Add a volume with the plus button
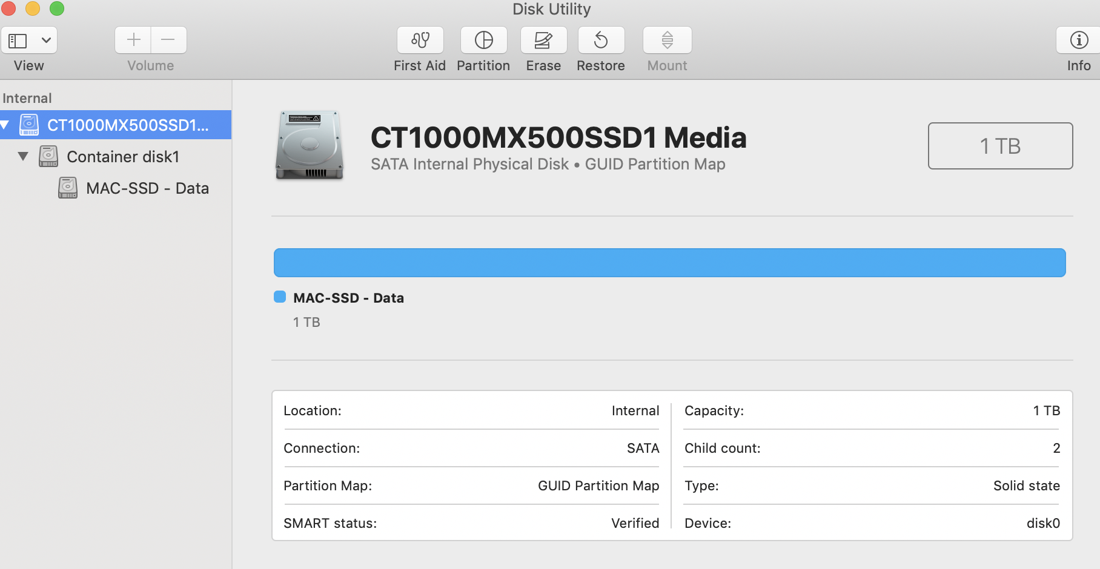 133,41
